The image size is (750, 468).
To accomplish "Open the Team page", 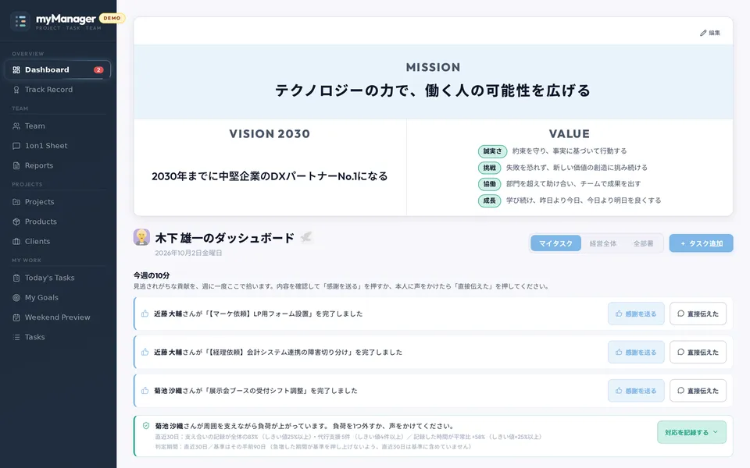I will [58, 126].
